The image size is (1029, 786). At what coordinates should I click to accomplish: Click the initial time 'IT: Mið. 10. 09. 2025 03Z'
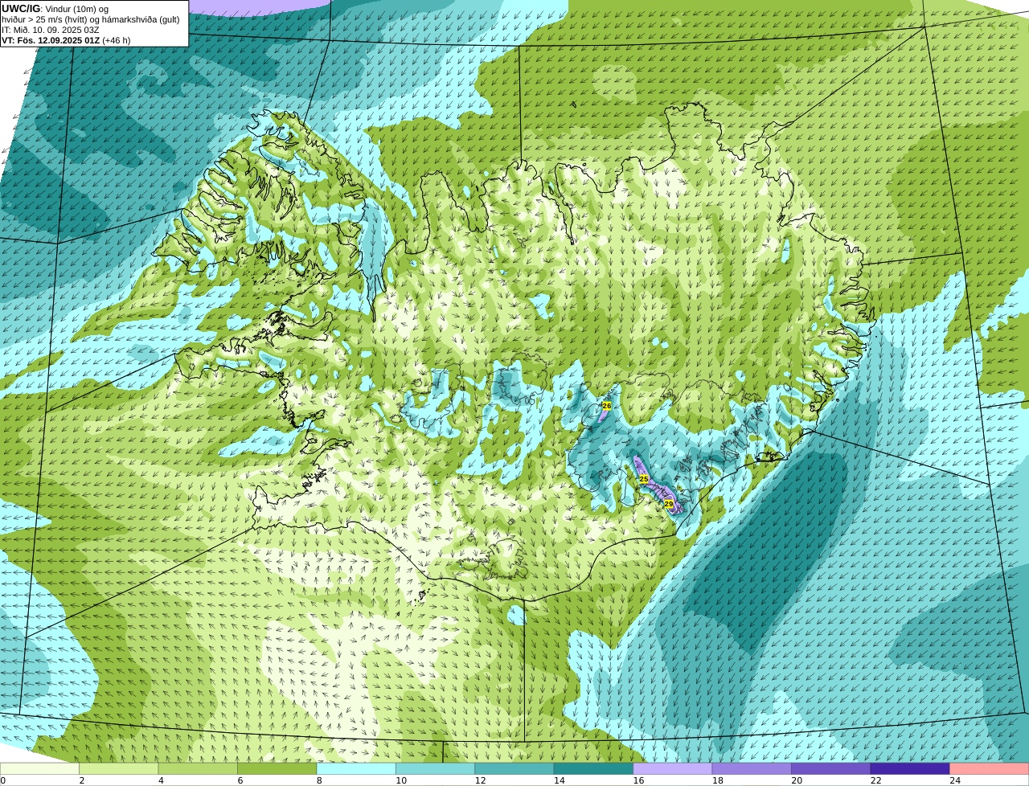(51, 30)
